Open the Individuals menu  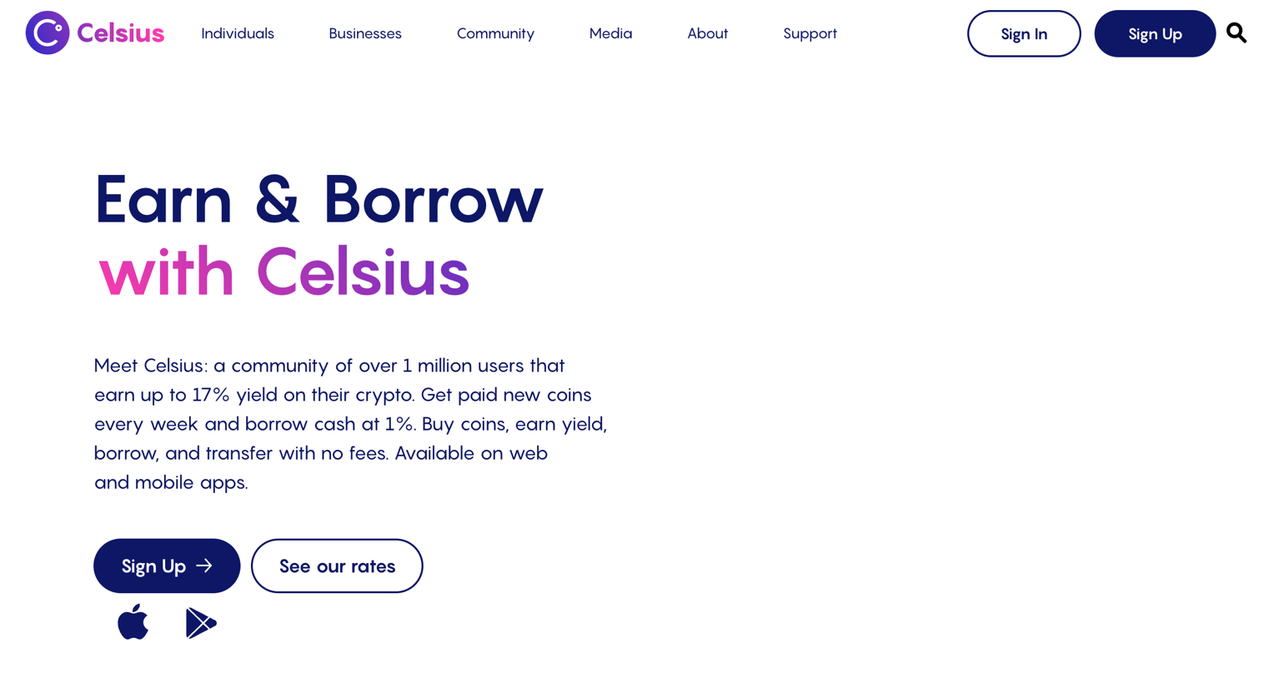tap(238, 33)
